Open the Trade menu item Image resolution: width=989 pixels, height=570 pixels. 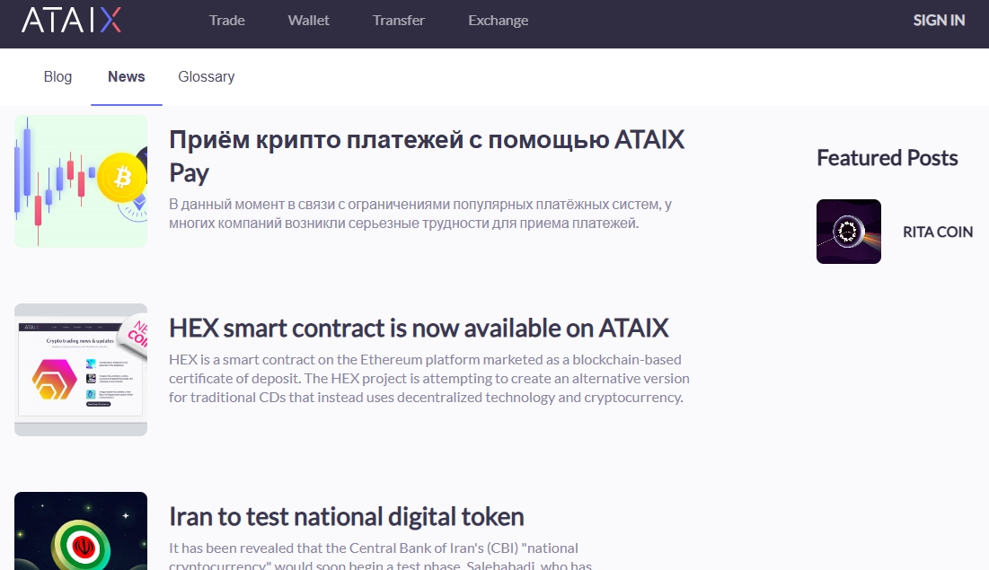(227, 20)
